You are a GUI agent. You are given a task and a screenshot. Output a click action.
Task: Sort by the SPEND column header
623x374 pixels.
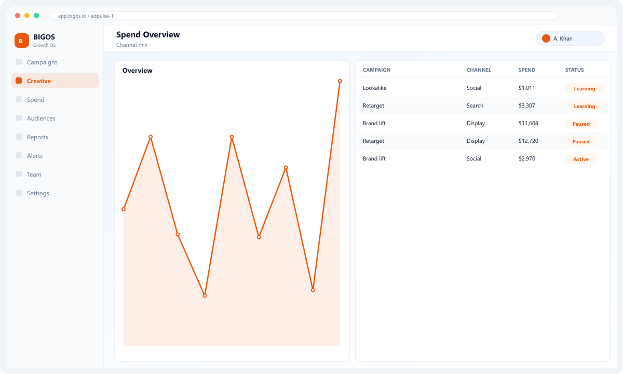click(527, 70)
